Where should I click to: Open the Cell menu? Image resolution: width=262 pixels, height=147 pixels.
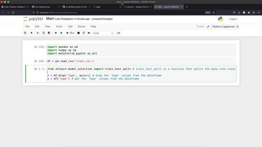tap(70, 27)
